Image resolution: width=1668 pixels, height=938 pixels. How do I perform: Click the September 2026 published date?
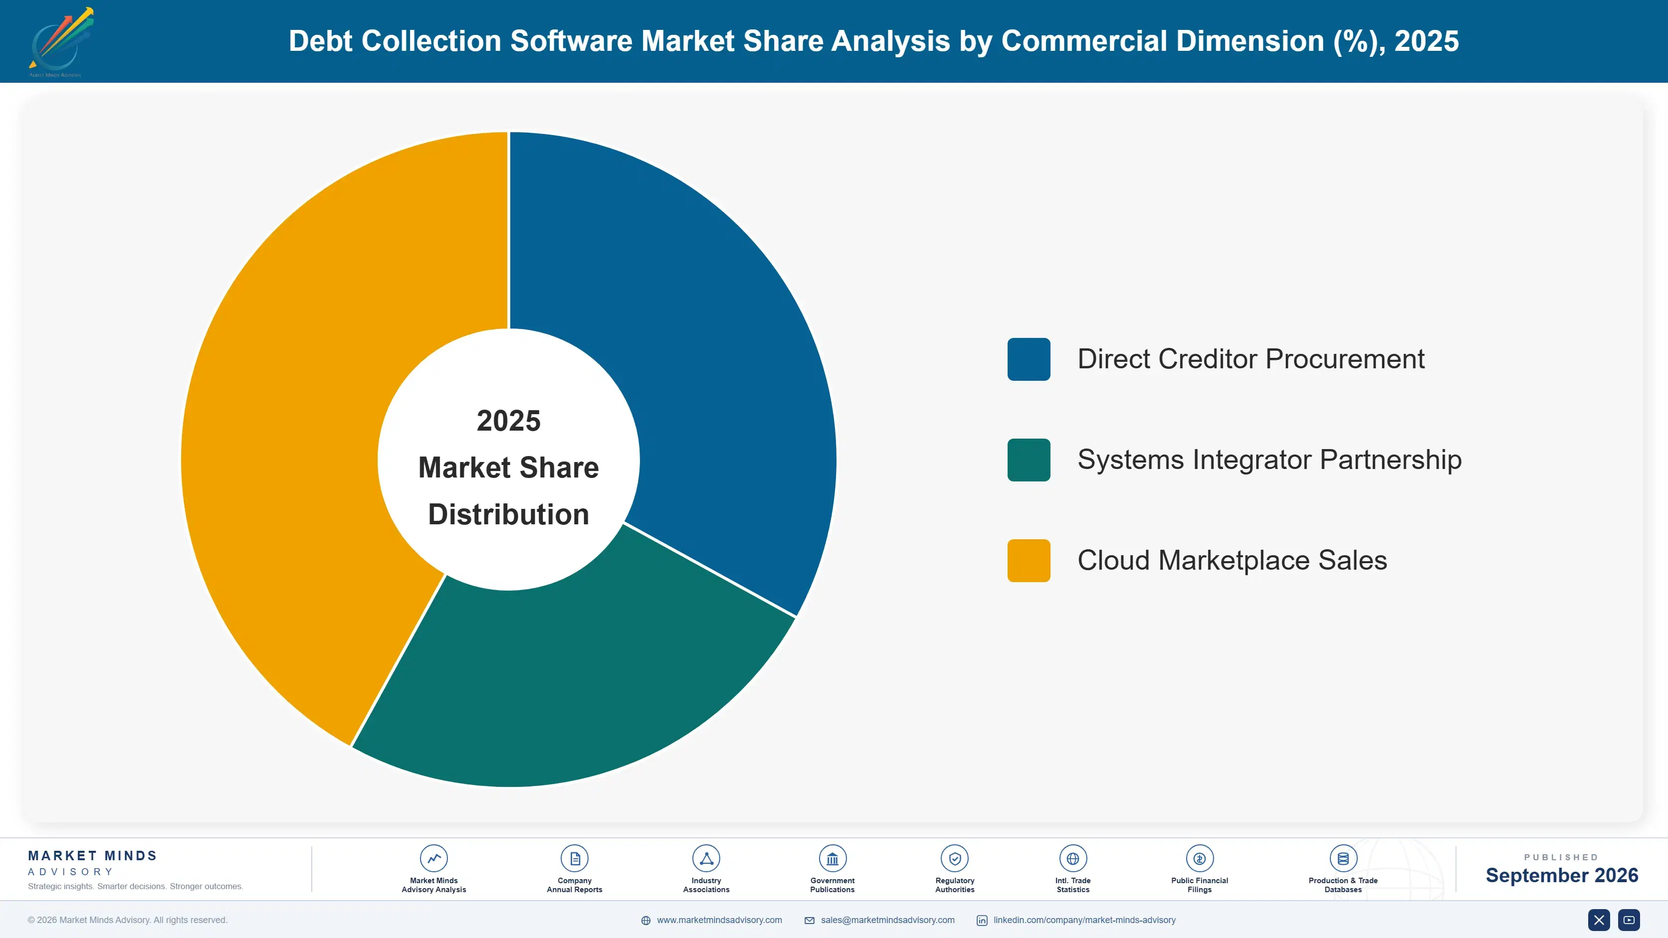[1561, 875]
